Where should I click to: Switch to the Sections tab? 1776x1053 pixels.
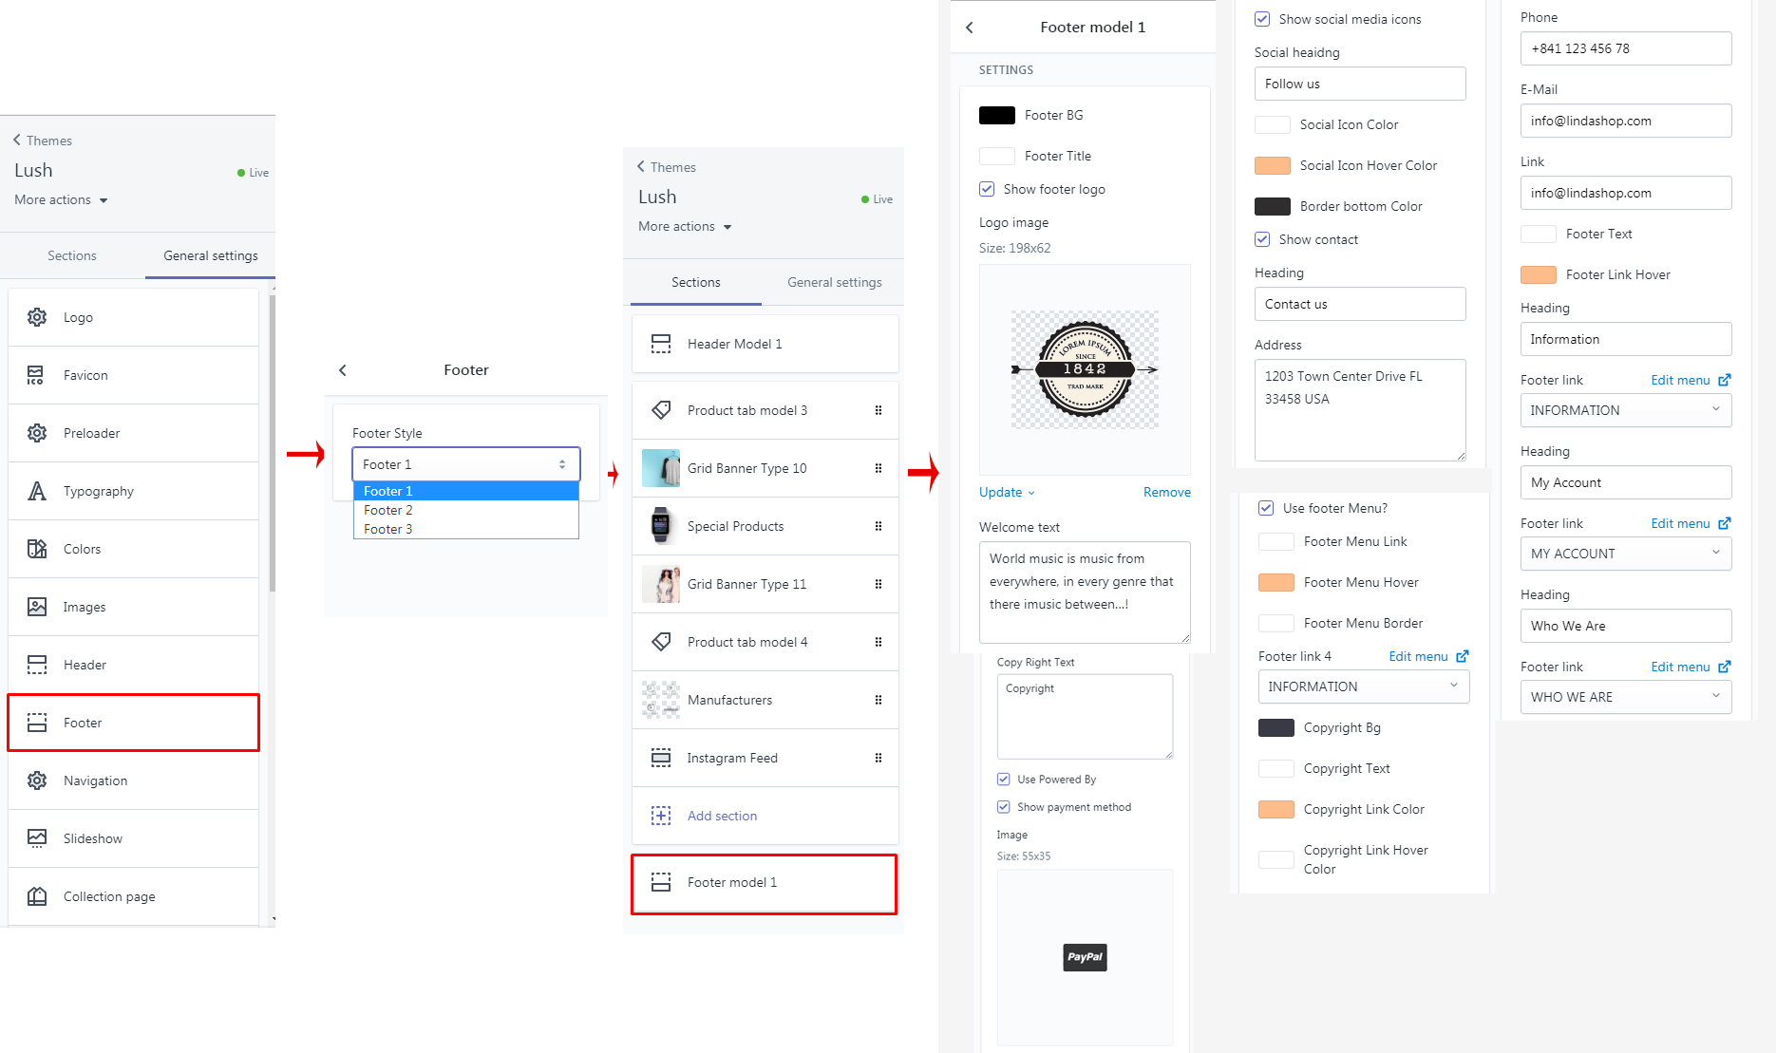[72, 255]
